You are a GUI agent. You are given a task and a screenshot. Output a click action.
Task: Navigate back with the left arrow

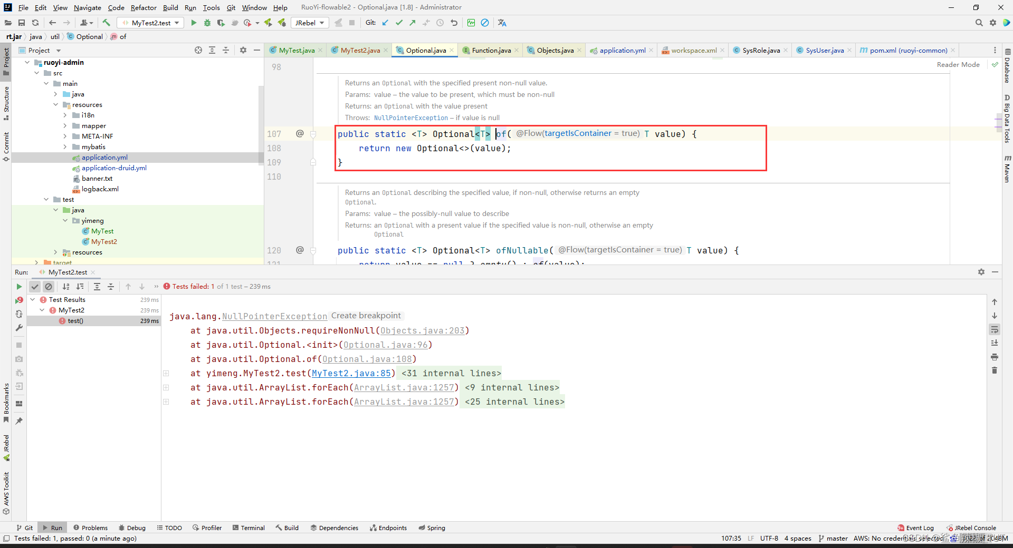52,23
